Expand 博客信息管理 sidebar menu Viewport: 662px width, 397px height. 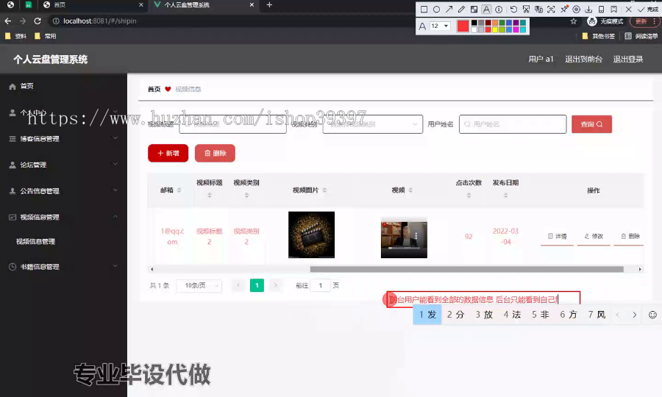[x=63, y=138]
